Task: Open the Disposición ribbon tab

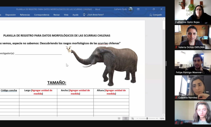Action: pos(11,15)
